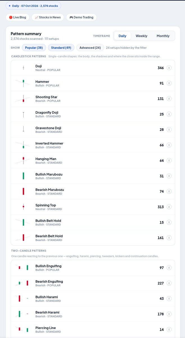
Task: Click the Daily 07 Oct 2026 status pill
Action: tap(33, 6)
